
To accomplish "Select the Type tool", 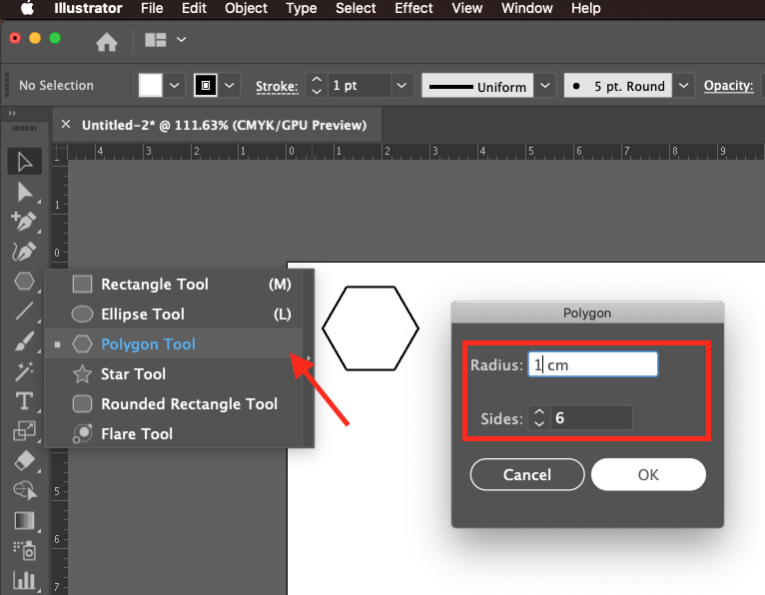I will [24, 401].
